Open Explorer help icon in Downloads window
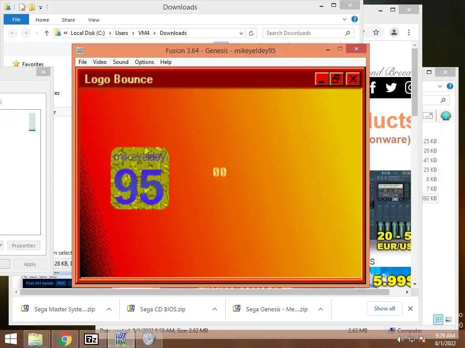This screenshot has height=348, width=465. click(354, 19)
